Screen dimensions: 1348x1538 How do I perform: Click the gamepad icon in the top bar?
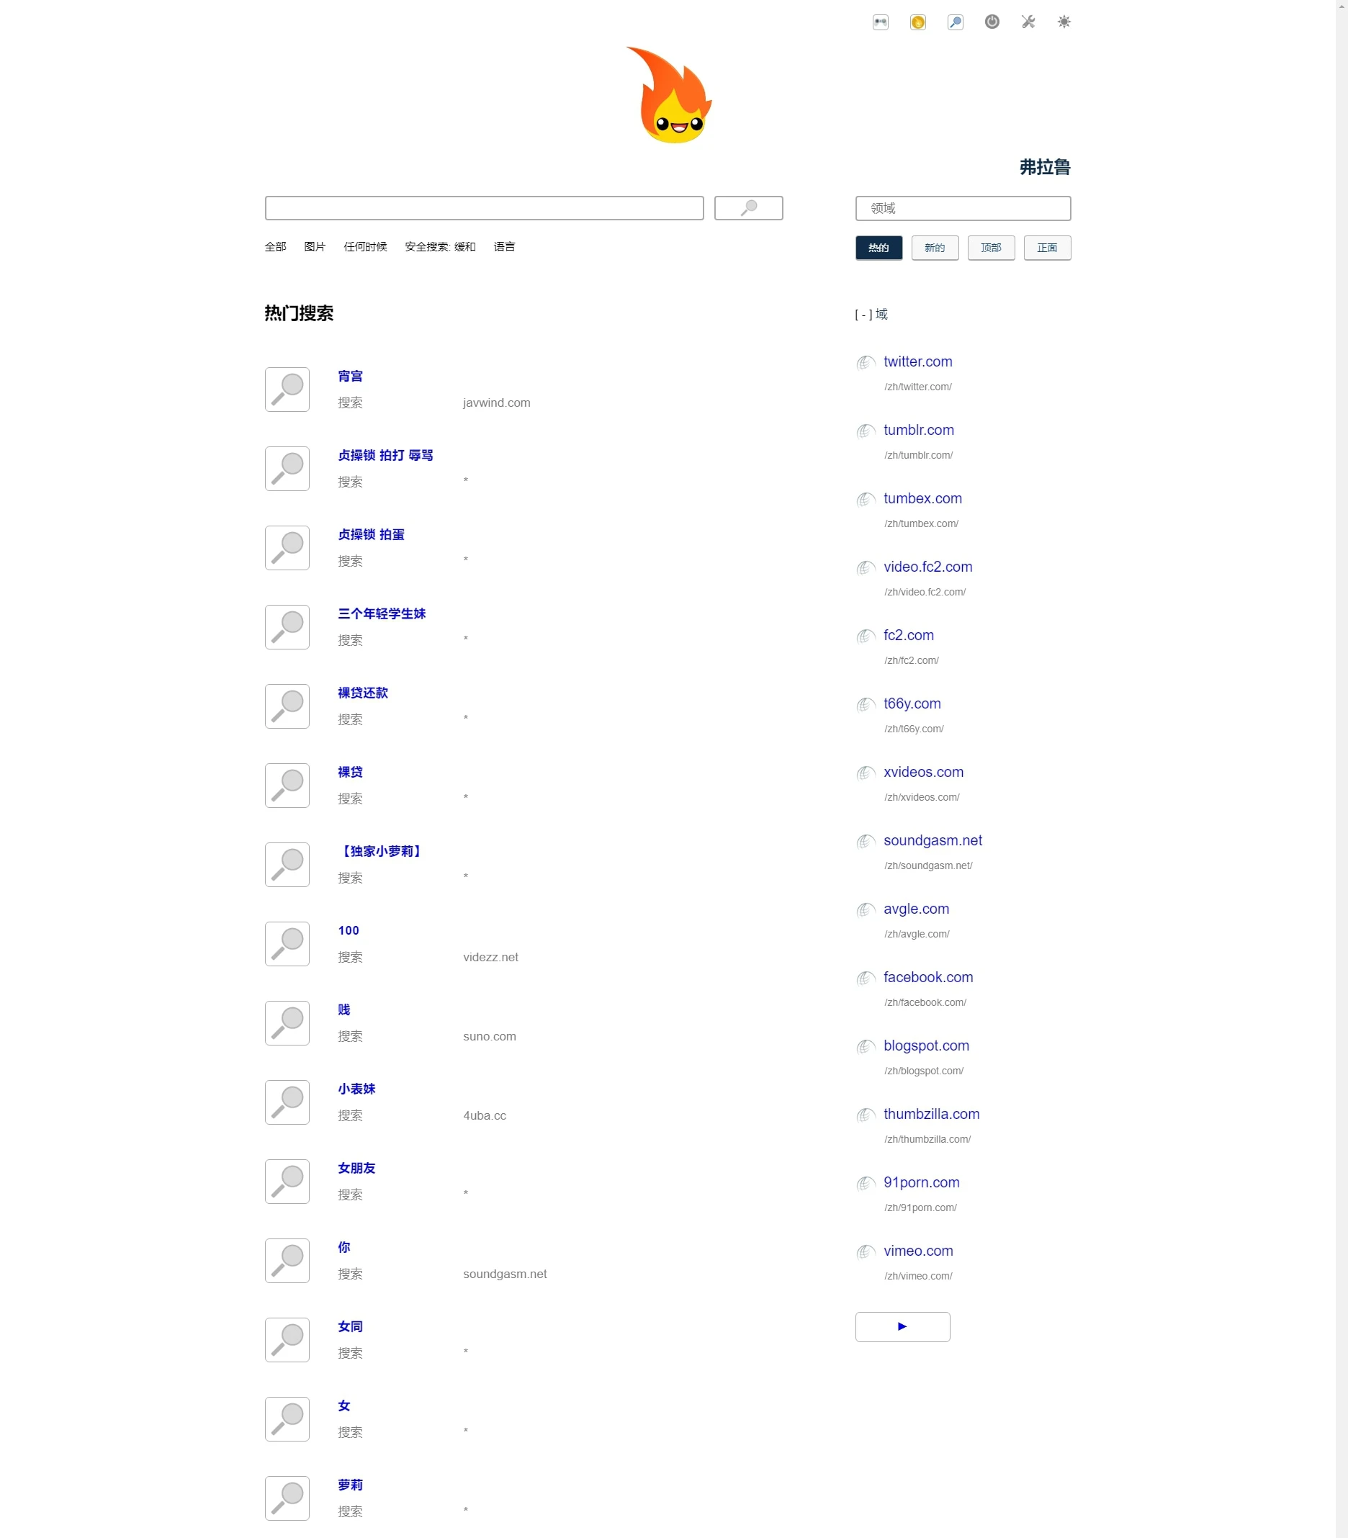[x=880, y=22]
